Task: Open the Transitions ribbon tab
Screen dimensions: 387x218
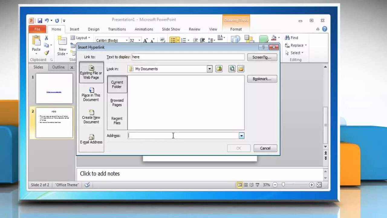Action: click(x=117, y=29)
